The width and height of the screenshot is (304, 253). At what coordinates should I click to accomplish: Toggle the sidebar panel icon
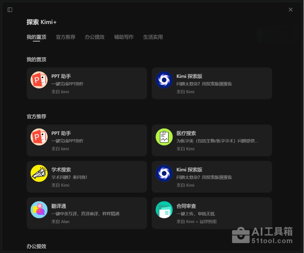click(x=10, y=10)
